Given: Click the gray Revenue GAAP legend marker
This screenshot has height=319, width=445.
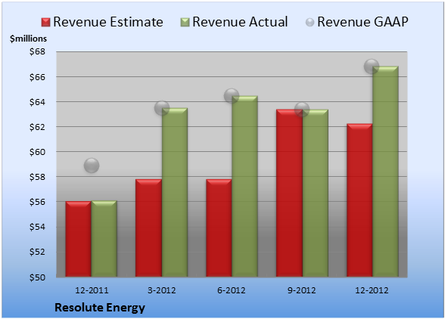Looking at the screenshot, I should coord(310,23).
